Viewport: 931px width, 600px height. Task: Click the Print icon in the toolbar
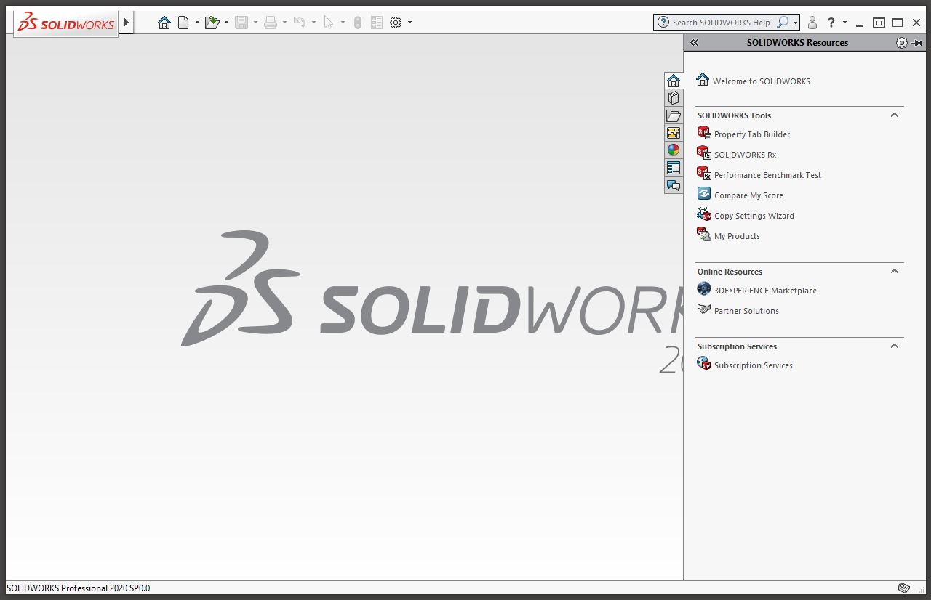pos(271,23)
